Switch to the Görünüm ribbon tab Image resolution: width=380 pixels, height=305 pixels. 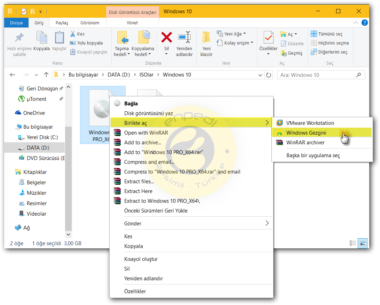pos(90,23)
